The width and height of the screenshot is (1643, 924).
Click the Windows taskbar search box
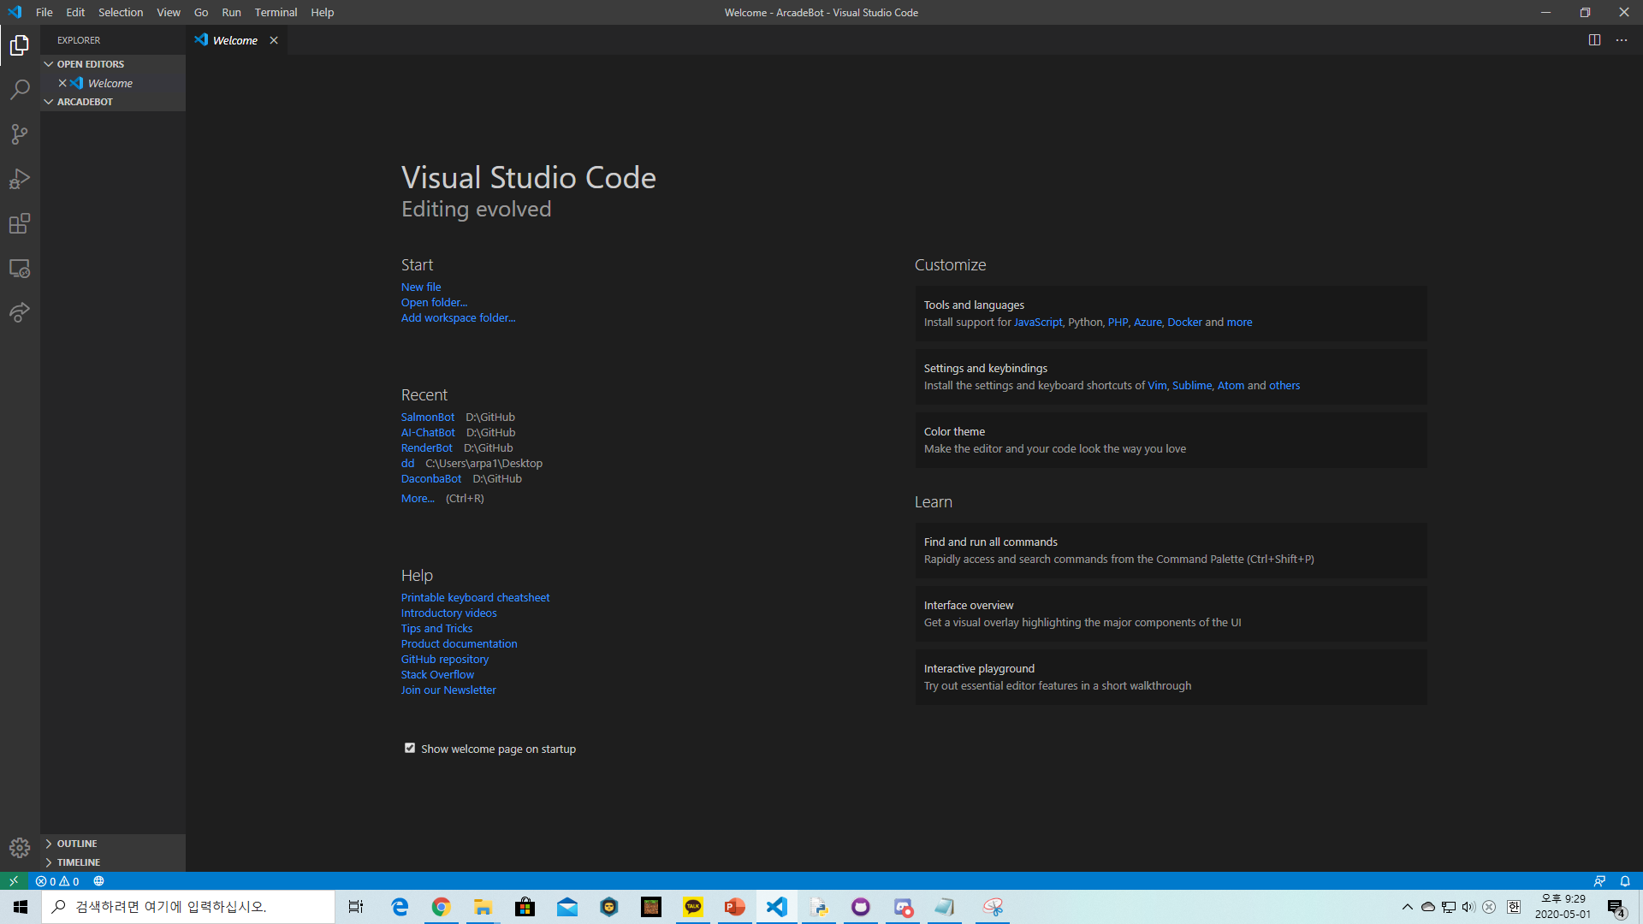(188, 907)
